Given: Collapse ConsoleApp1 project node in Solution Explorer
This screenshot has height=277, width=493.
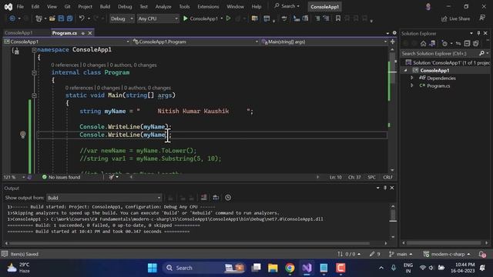Looking at the screenshot, I should (406, 70).
